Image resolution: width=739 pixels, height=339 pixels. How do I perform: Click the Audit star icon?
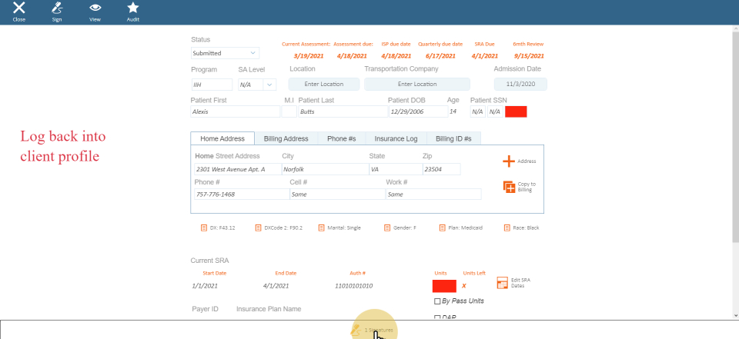133,9
